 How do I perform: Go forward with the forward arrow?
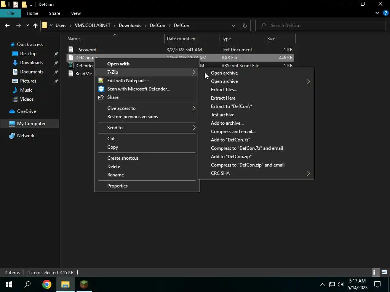click(x=18, y=25)
